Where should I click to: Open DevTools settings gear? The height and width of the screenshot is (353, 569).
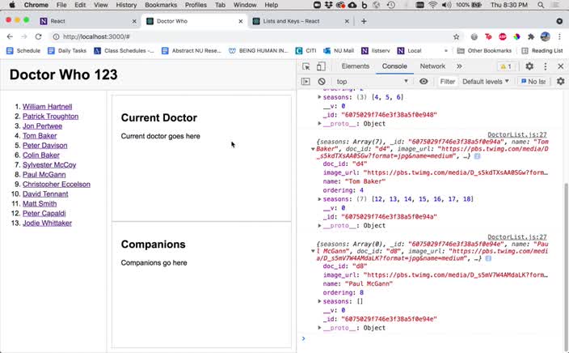tap(530, 66)
